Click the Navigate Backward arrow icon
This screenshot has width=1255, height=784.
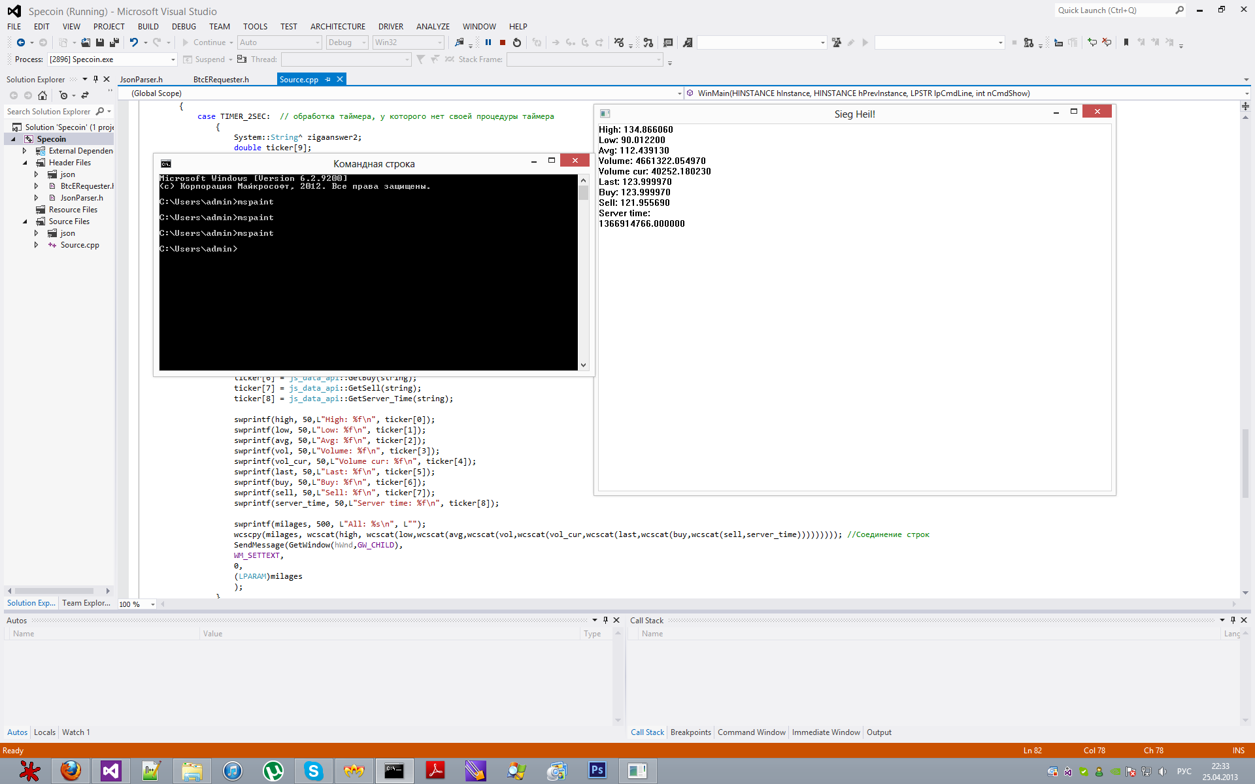pos(21,42)
